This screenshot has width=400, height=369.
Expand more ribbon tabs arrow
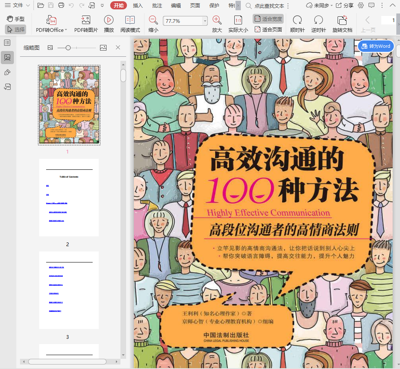[x=238, y=6]
